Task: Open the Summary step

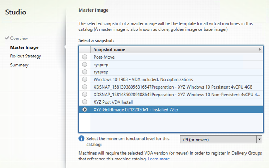Action: click(x=19, y=65)
